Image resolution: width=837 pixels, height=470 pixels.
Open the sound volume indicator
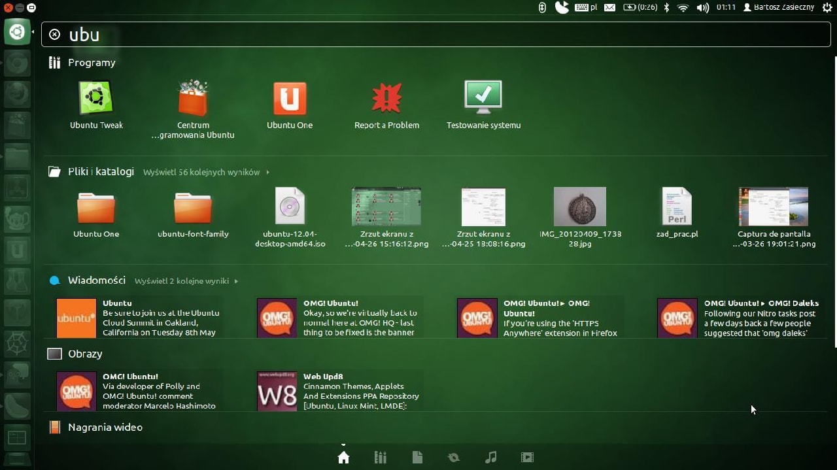[x=703, y=7]
